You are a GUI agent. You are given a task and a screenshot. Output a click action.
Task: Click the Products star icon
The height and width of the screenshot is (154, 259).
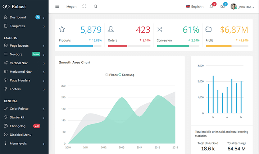[x=62, y=29]
